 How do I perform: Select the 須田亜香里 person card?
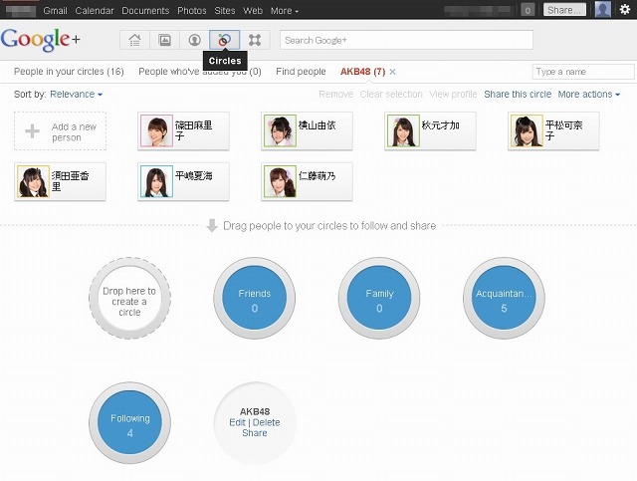(x=60, y=181)
